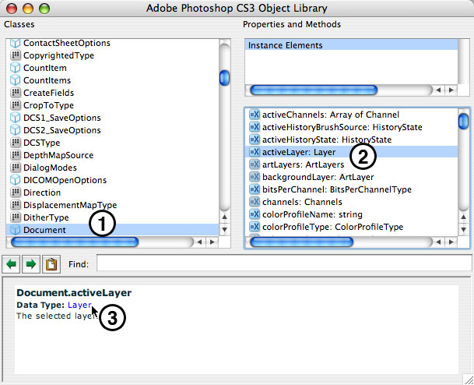Click the properties list vertical scrollbar thumb
Image resolution: width=474 pixels, height=385 pixels.
tap(463, 121)
